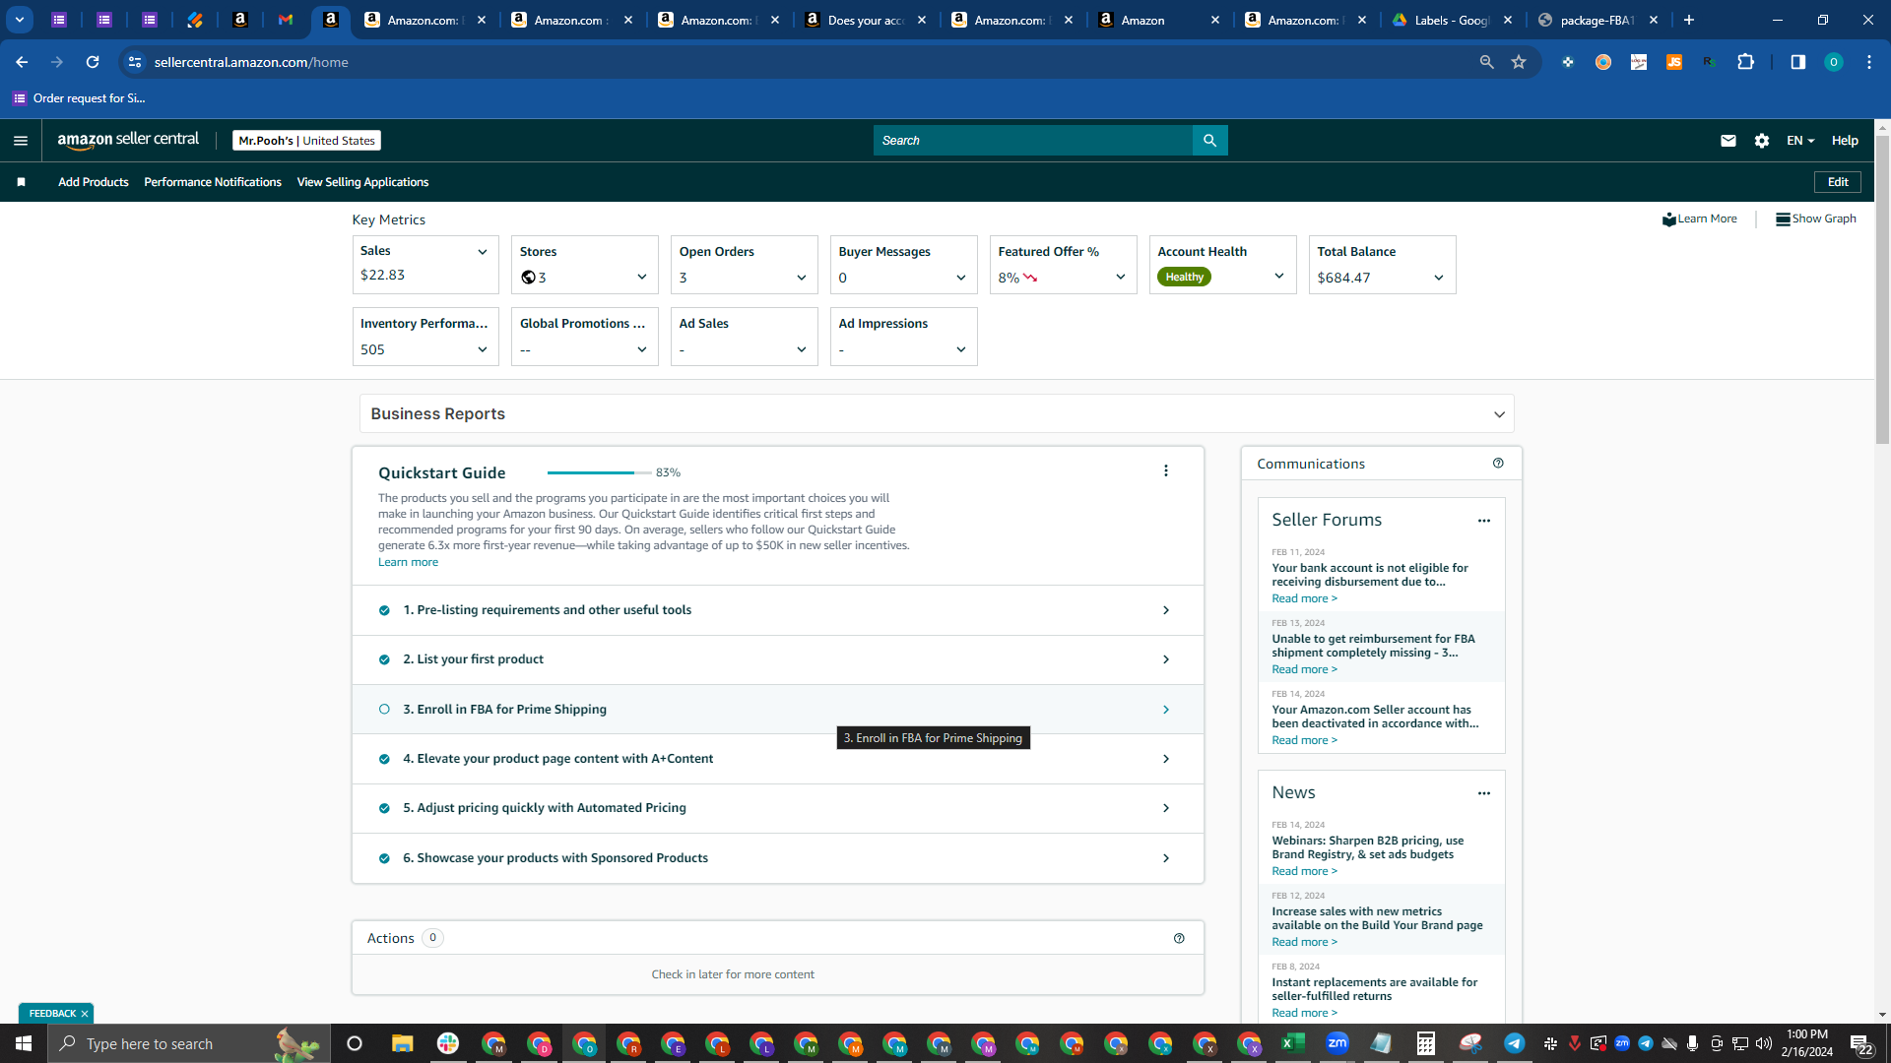Switch to 'Does your acc' tab
Viewport: 1891px width, 1063px height.
click(x=866, y=20)
